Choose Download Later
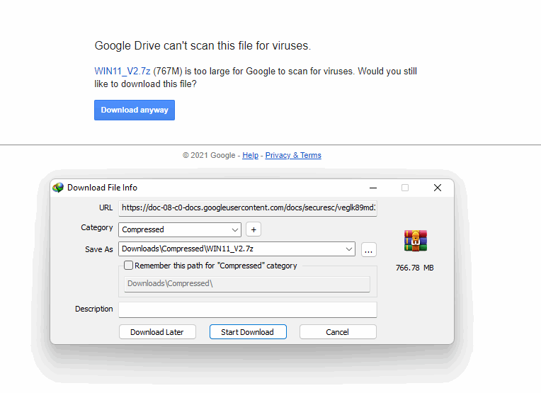Screen dimensions: 541x393 tap(157, 332)
